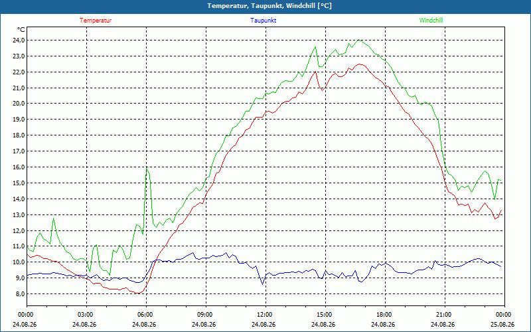Click the '24.08.26' date beneath 06:00

click(x=144, y=325)
